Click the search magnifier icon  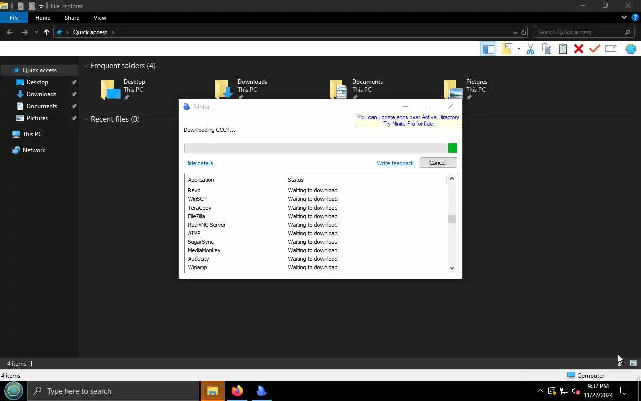point(628,32)
